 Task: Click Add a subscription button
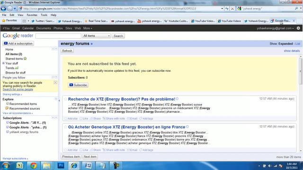point(18,43)
